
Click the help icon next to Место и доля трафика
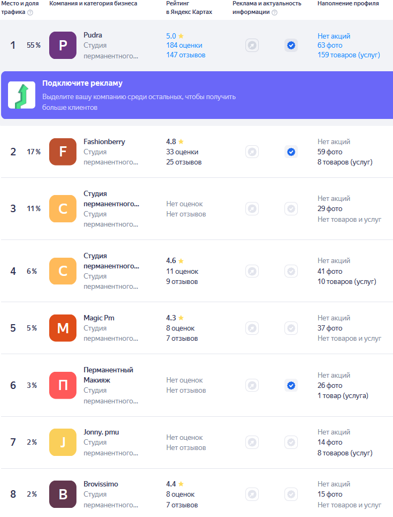[30, 12]
